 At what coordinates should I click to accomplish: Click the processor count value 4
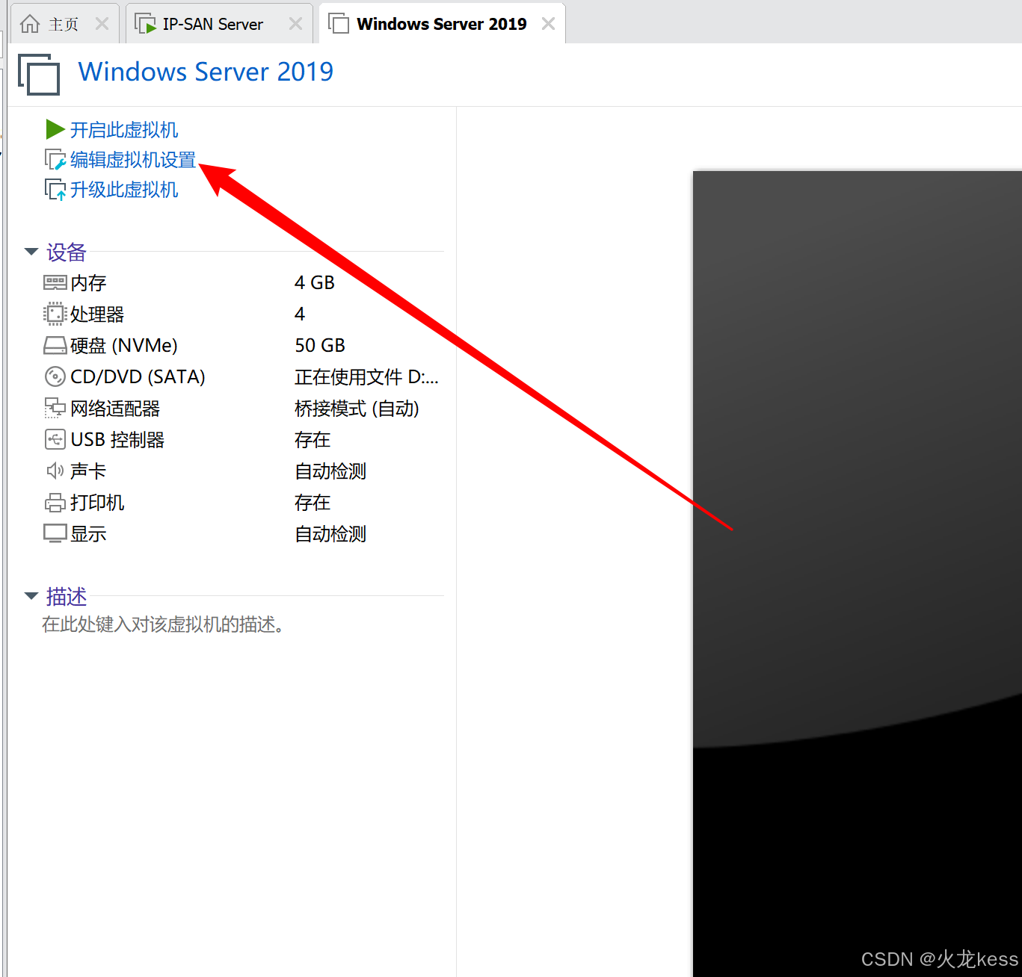[x=300, y=314]
